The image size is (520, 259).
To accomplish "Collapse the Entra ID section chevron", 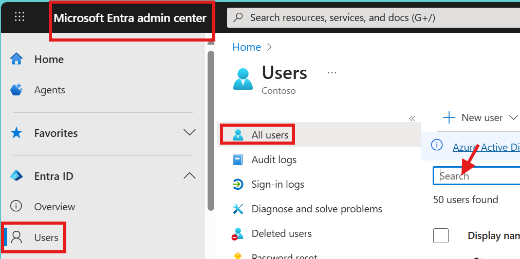I will point(190,175).
